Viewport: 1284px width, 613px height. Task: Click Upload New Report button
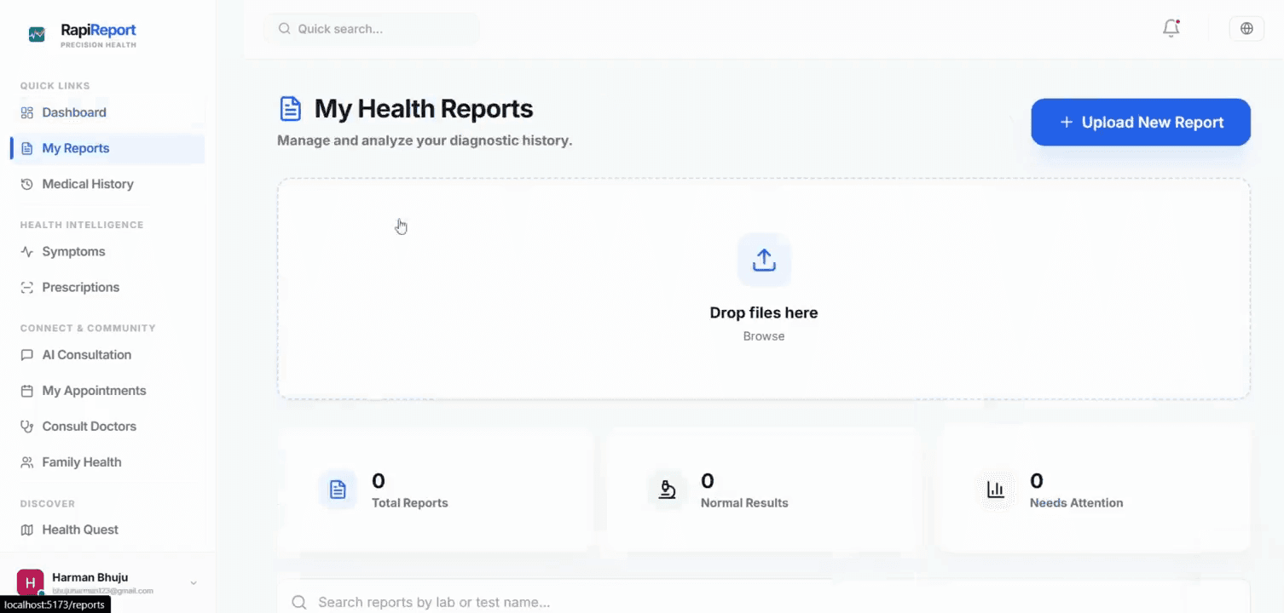1141,123
